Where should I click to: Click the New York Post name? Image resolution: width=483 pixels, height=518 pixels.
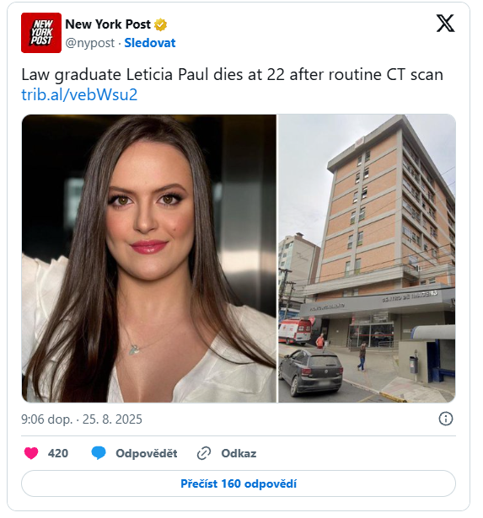click(x=108, y=24)
